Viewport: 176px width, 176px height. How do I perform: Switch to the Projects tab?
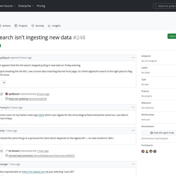(21, 26)
